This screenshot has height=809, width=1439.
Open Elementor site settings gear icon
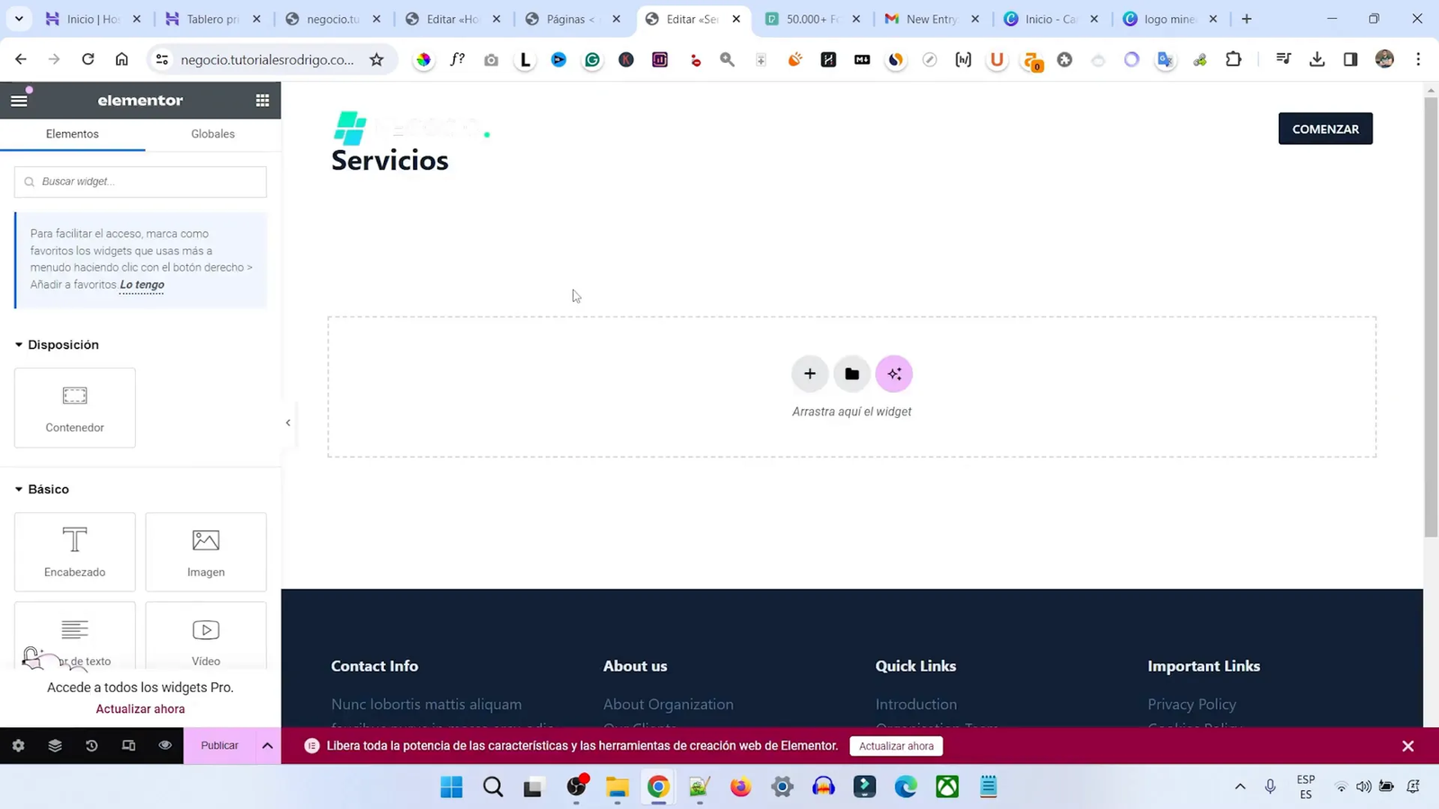click(x=18, y=745)
